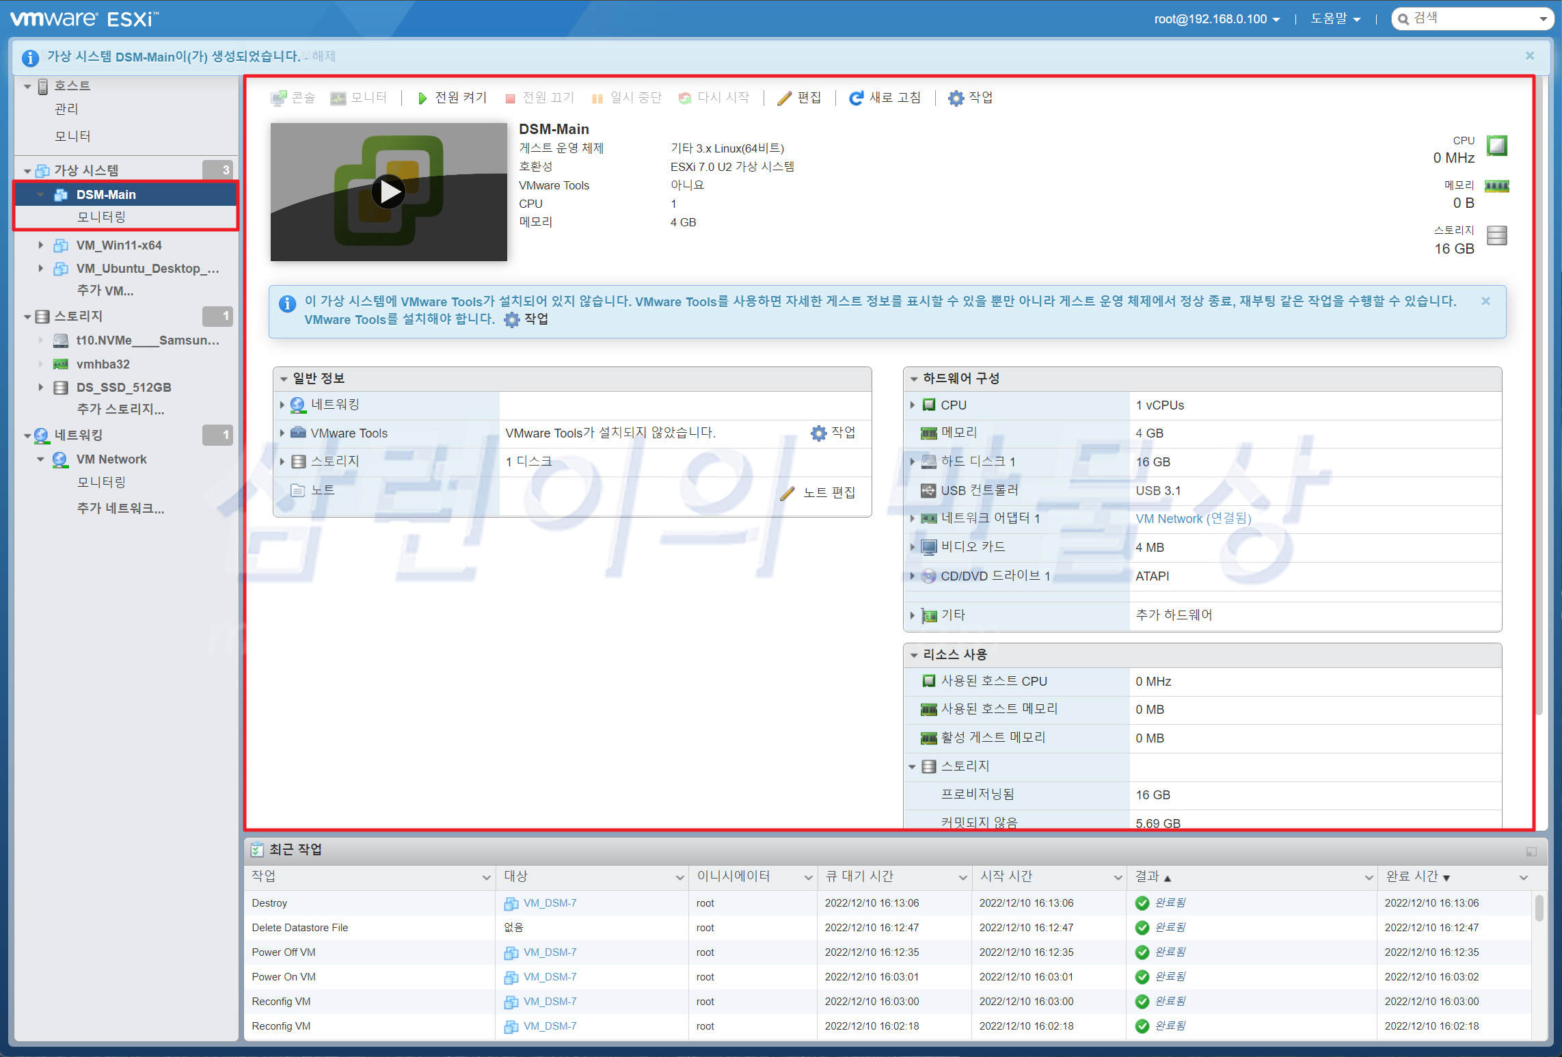Open the VM Network (connected) link
The image size is (1562, 1057).
point(1193,518)
